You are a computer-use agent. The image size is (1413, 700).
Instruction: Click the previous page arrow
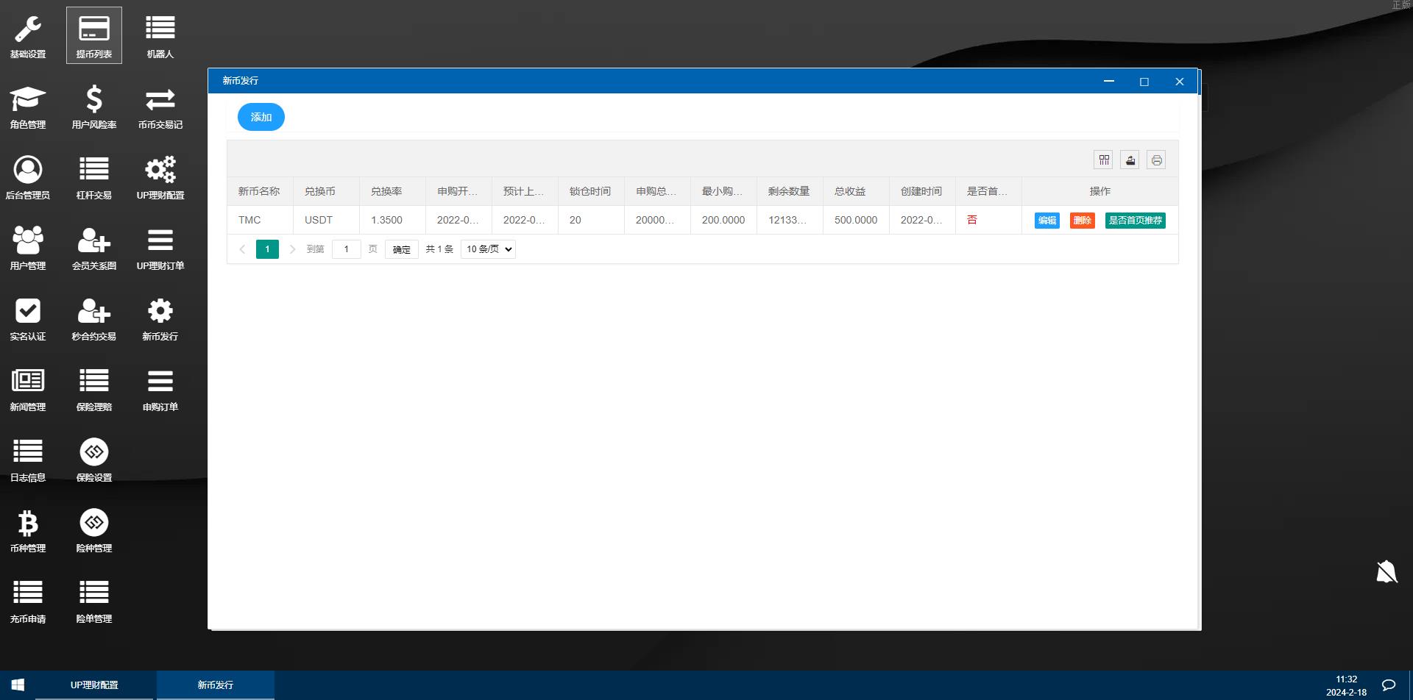(x=243, y=249)
